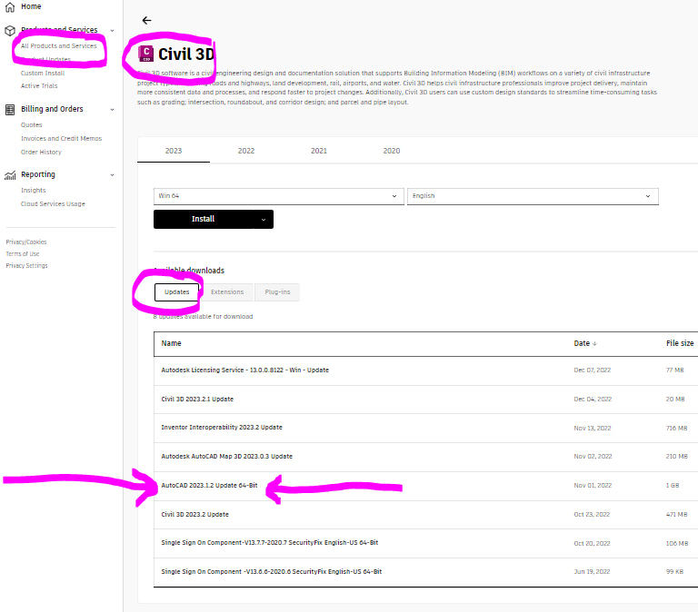Click the Nov 01, 2022 date cell
Image resolution: width=698 pixels, height=612 pixels.
[593, 486]
